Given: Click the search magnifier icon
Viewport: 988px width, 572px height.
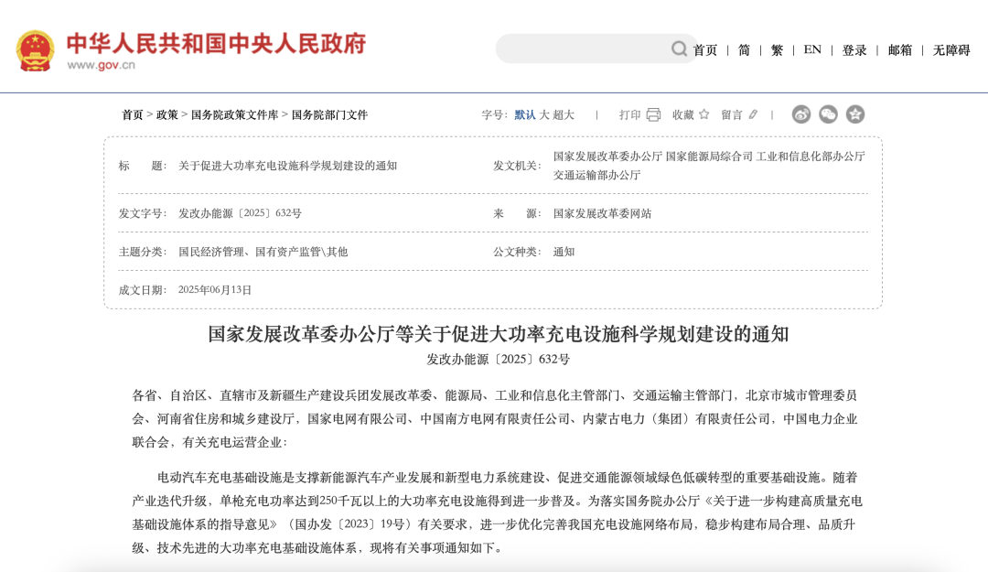Looking at the screenshot, I should click(x=678, y=49).
